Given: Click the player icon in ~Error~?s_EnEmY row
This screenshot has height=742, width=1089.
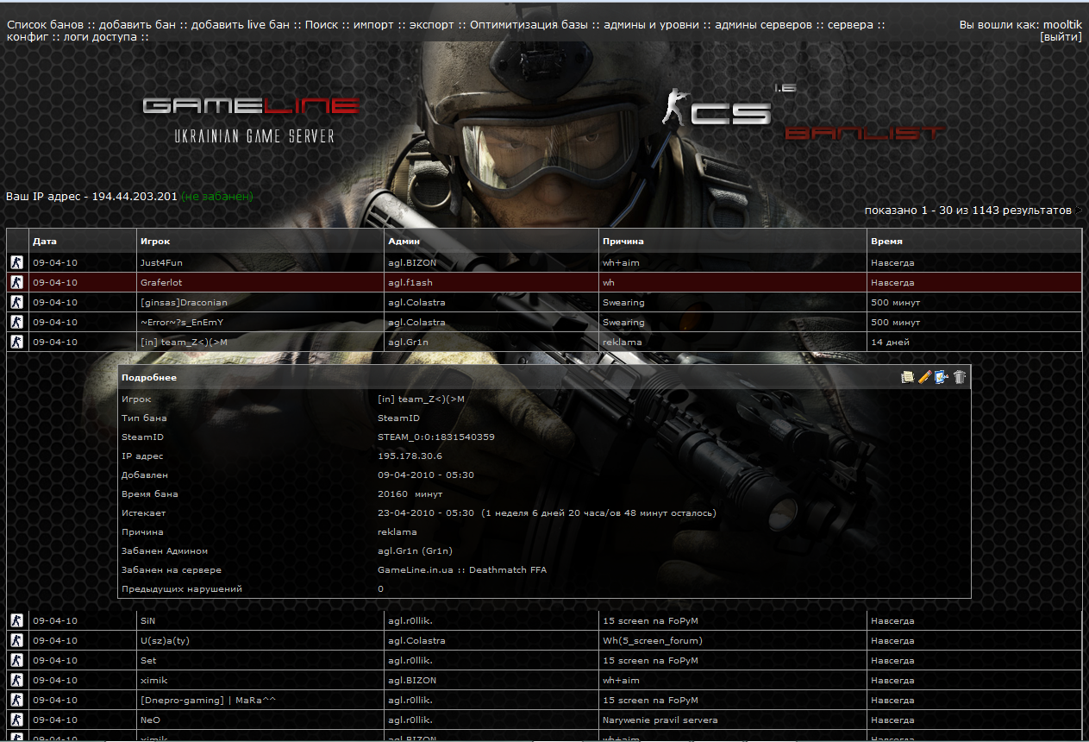Looking at the screenshot, I should click(x=16, y=322).
